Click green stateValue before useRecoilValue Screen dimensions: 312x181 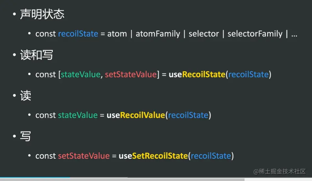coord(78,115)
